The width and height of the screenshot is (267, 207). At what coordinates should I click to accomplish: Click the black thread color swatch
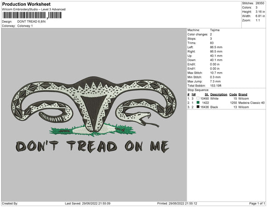[x=198, y=107]
